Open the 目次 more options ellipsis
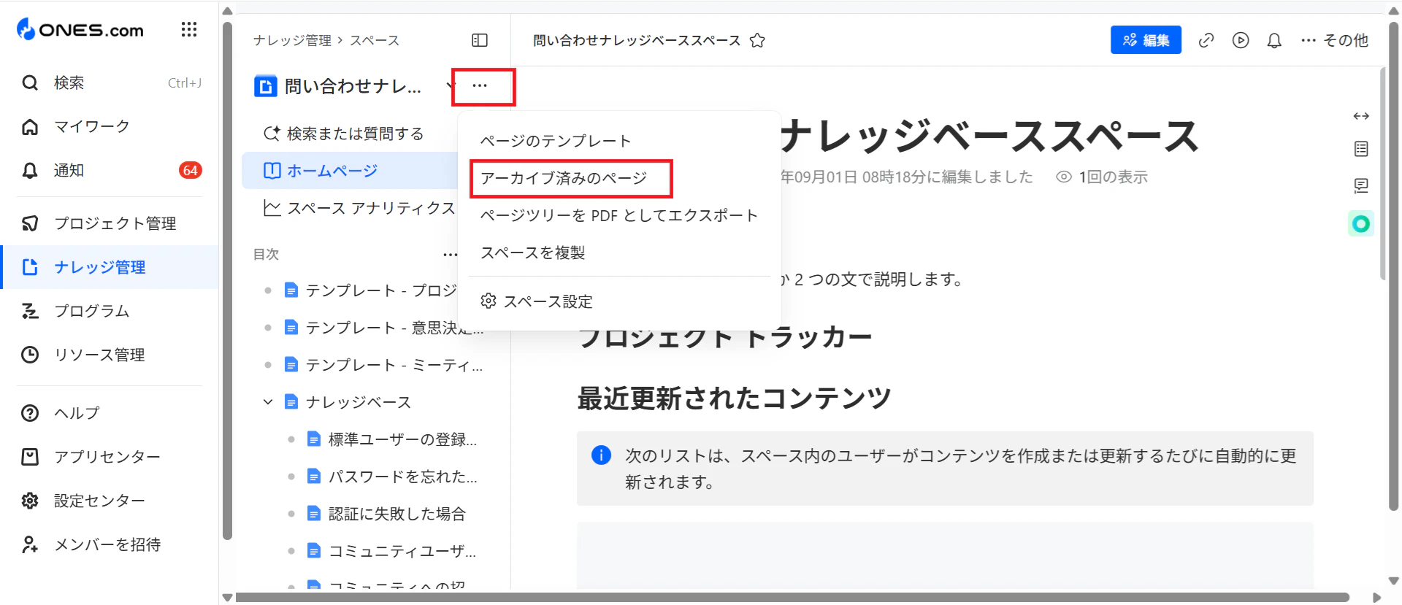Viewport: 1402px width, 605px height. (x=450, y=255)
